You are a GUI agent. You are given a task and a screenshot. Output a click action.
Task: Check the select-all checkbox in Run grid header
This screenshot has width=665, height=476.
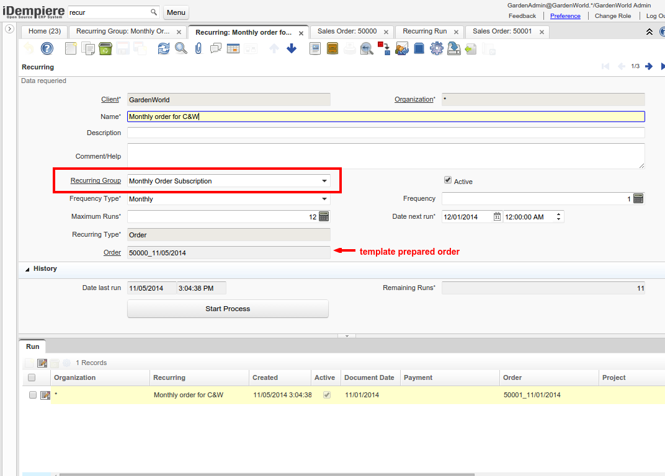pos(32,377)
